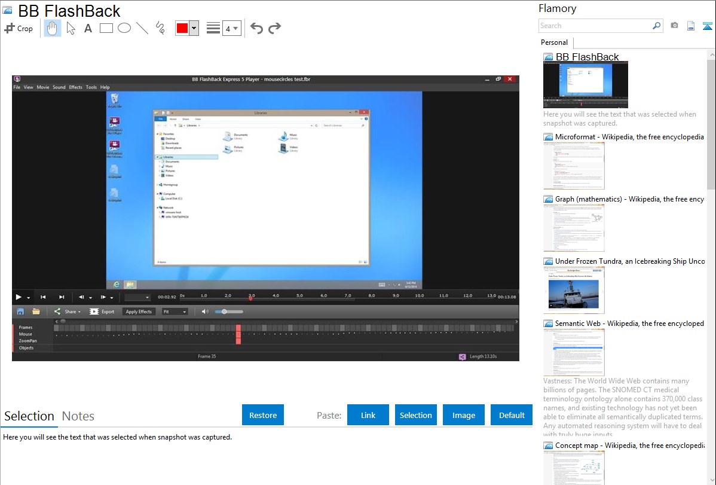The height and width of the screenshot is (485, 716).
Task: Undo the last annotation
Action: click(x=256, y=28)
